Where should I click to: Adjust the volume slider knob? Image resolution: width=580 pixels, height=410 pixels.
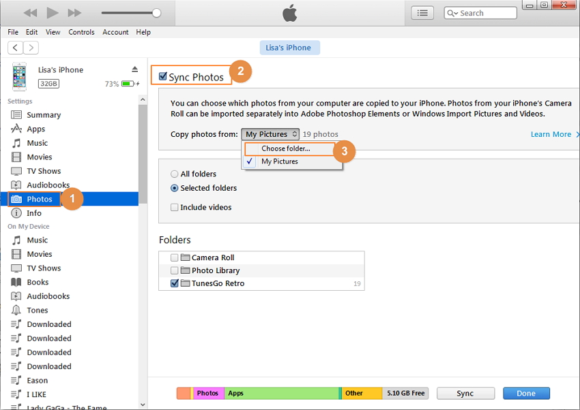point(157,13)
